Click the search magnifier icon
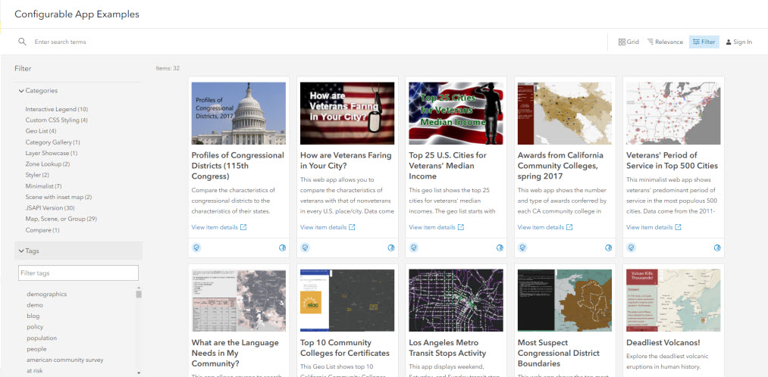The width and height of the screenshot is (768, 377). (x=22, y=42)
